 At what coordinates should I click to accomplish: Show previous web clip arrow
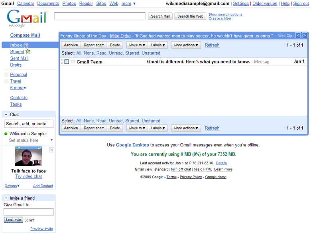tap(298, 36)
